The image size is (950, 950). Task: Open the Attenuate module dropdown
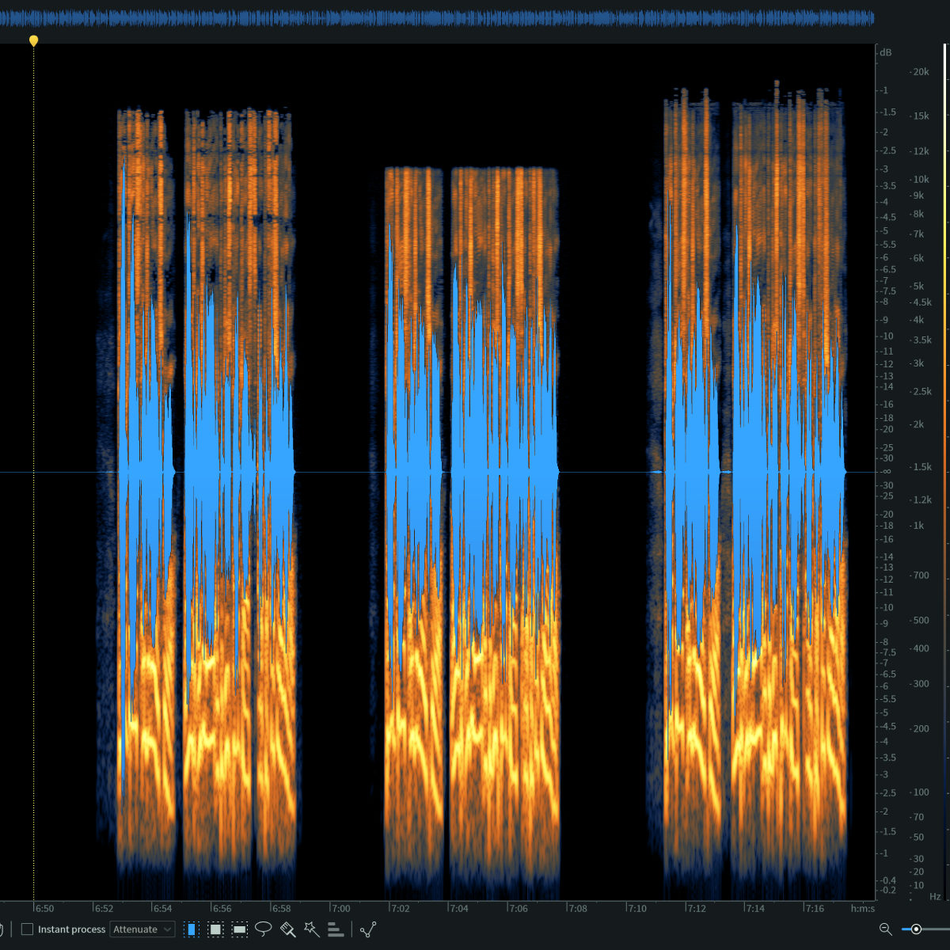click(142, 929)
